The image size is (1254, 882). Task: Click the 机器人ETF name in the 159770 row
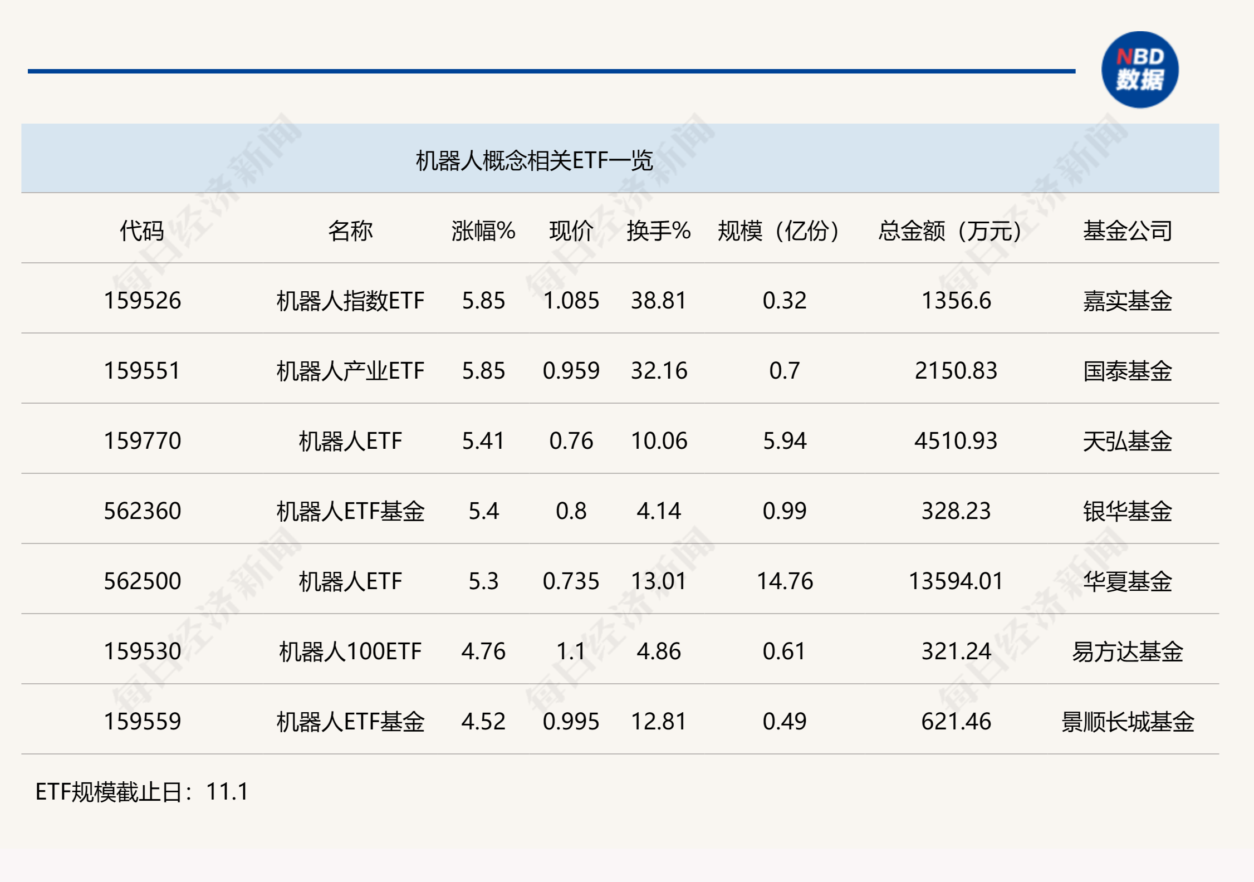pyautogui.click(x=350, y=441)
